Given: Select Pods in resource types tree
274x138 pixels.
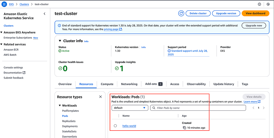Looking at the screenshot, I should (65, 116).
